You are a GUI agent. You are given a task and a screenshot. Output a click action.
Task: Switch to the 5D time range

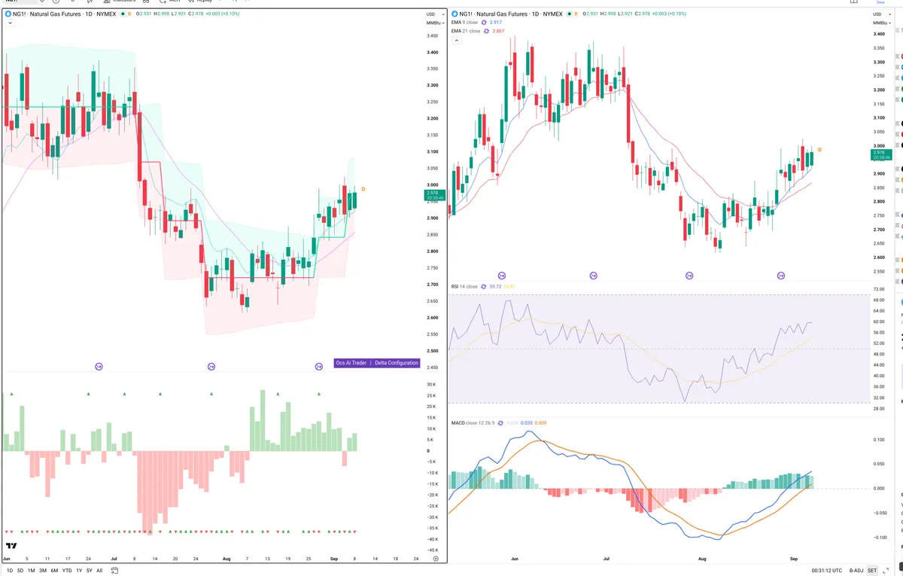(x=20, y=571)
